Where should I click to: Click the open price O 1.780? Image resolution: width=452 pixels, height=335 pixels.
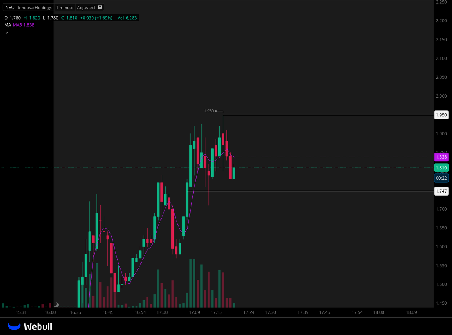[x=12, y=18]
